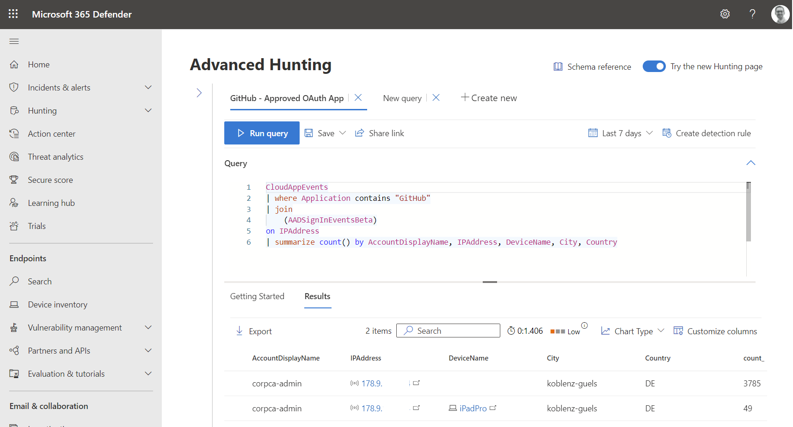
Task: Open the Last 7 days time range dropdown
Action: pyautogui.click(x=621, y=133)
